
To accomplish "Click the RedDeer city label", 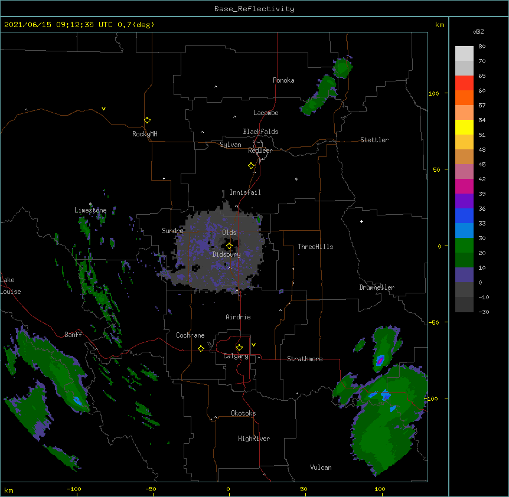I will point(260,151).
